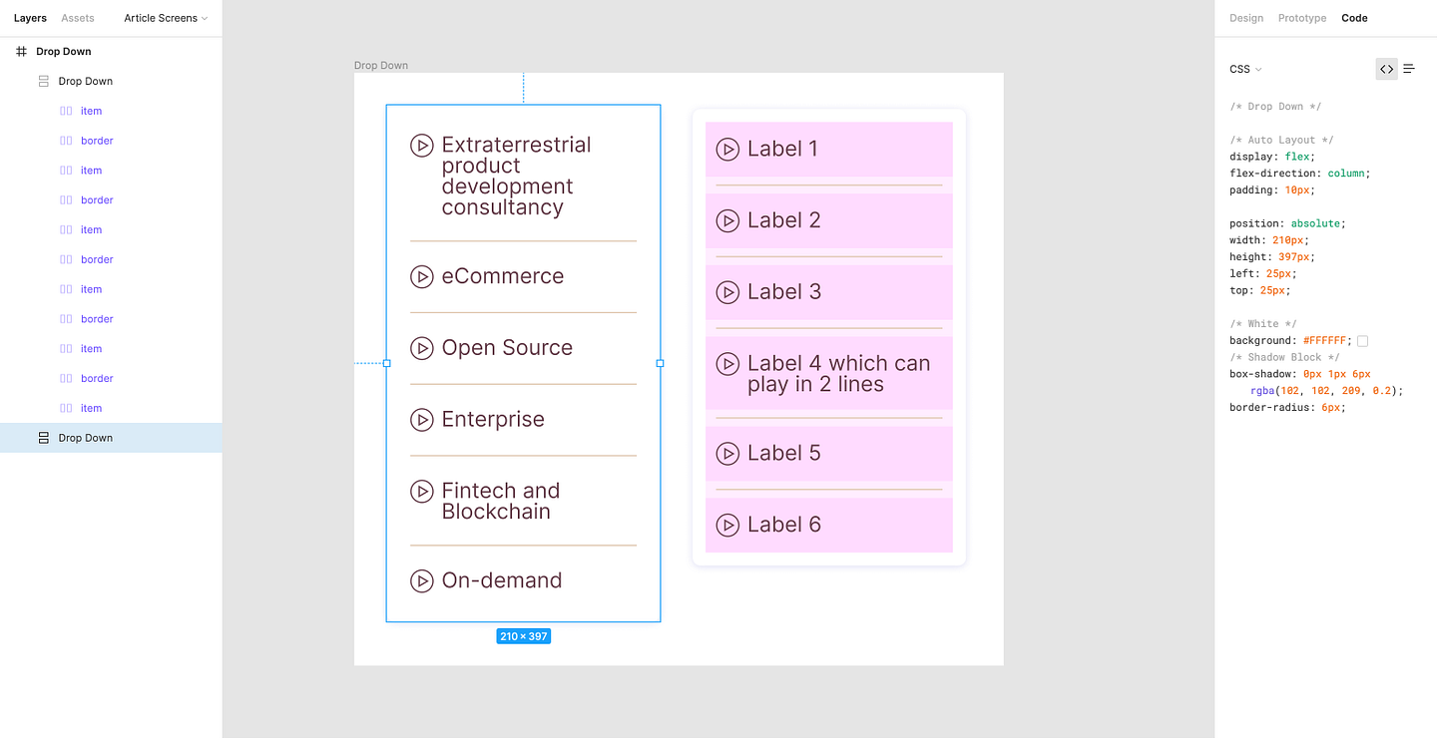Select the highlighted Drop Down layer

pos(111,438)
